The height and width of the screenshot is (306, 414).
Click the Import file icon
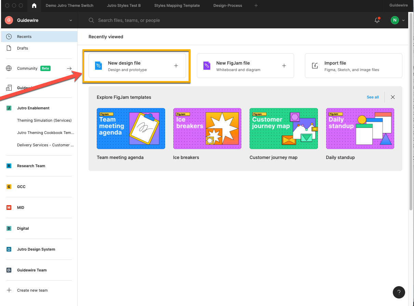315,66
